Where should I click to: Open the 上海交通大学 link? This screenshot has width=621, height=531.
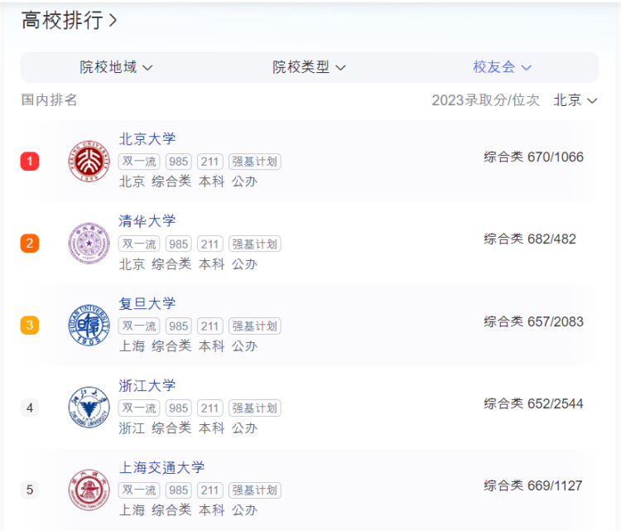161,467
